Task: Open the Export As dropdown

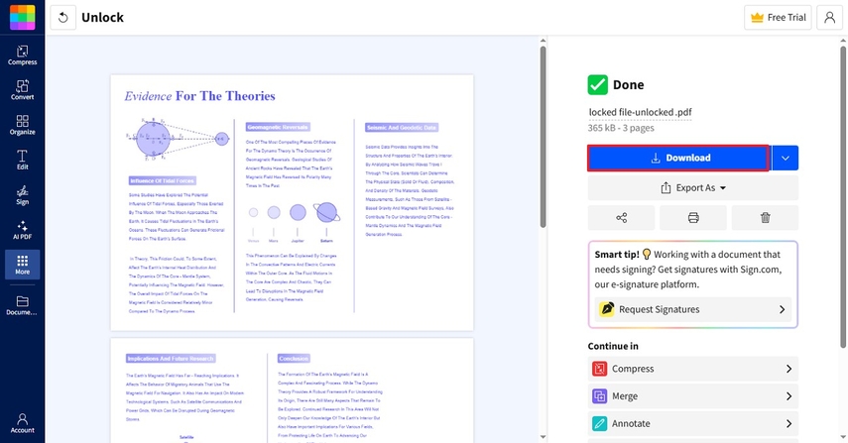Action: coord(693,188)
